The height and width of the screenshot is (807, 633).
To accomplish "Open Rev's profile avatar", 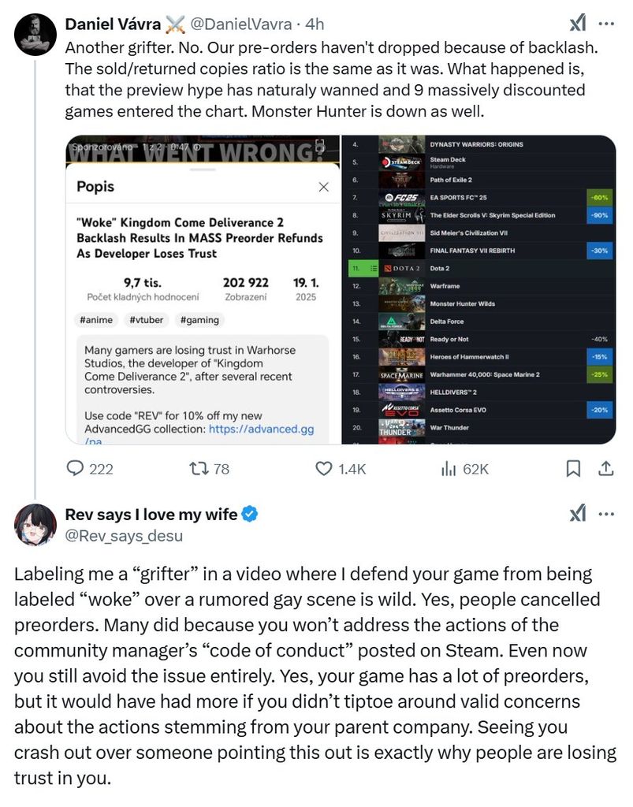I will tap(33, 523).
